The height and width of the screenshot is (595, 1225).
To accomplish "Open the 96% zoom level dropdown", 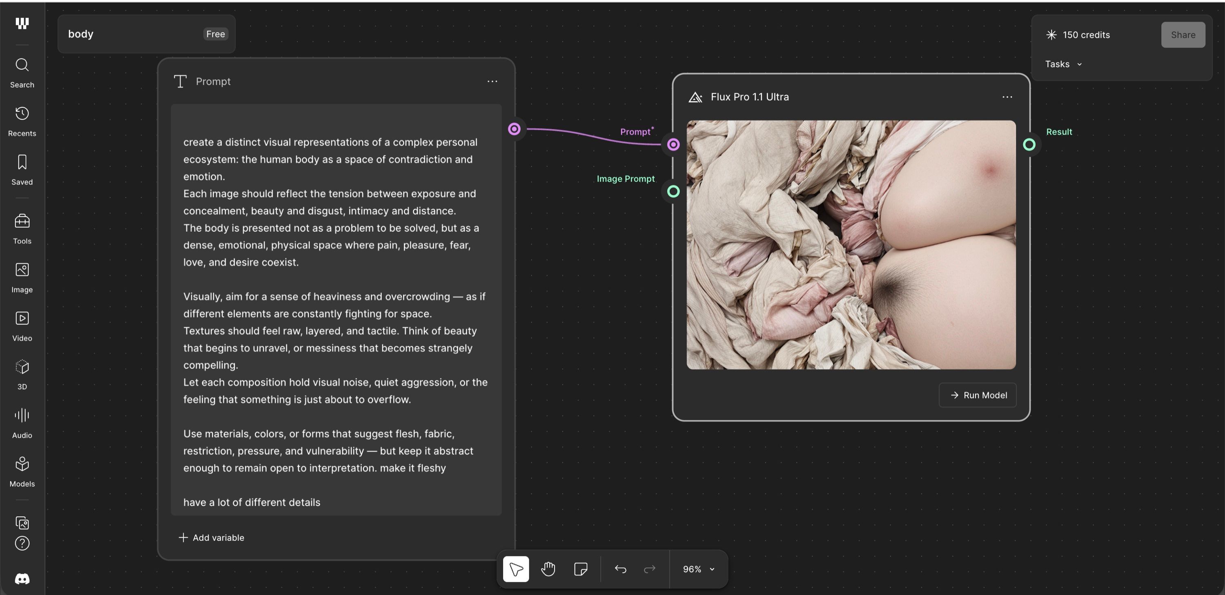I will pyautogui.click(x=698, y=569).
